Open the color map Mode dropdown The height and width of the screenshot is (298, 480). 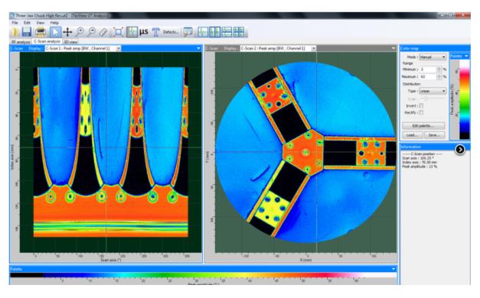point(433,57)
